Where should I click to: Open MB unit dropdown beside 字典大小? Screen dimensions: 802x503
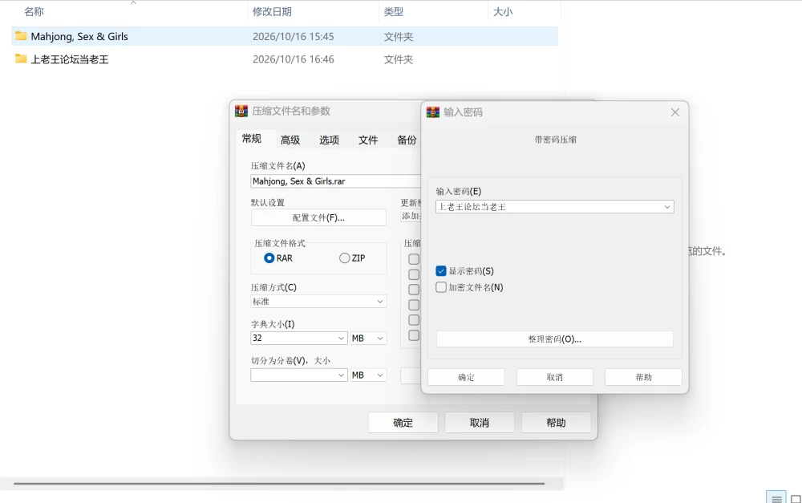[x=368, y=339]
